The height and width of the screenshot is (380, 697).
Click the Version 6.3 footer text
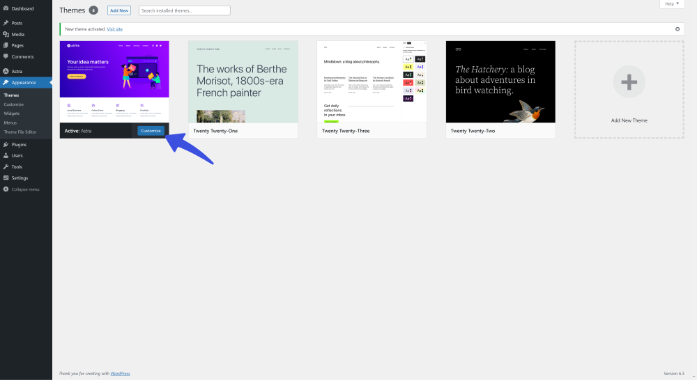(x=674, y=374)
